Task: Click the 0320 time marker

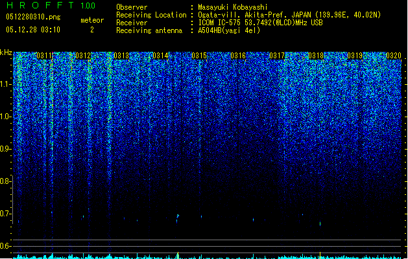Action: tap(394, 56)
